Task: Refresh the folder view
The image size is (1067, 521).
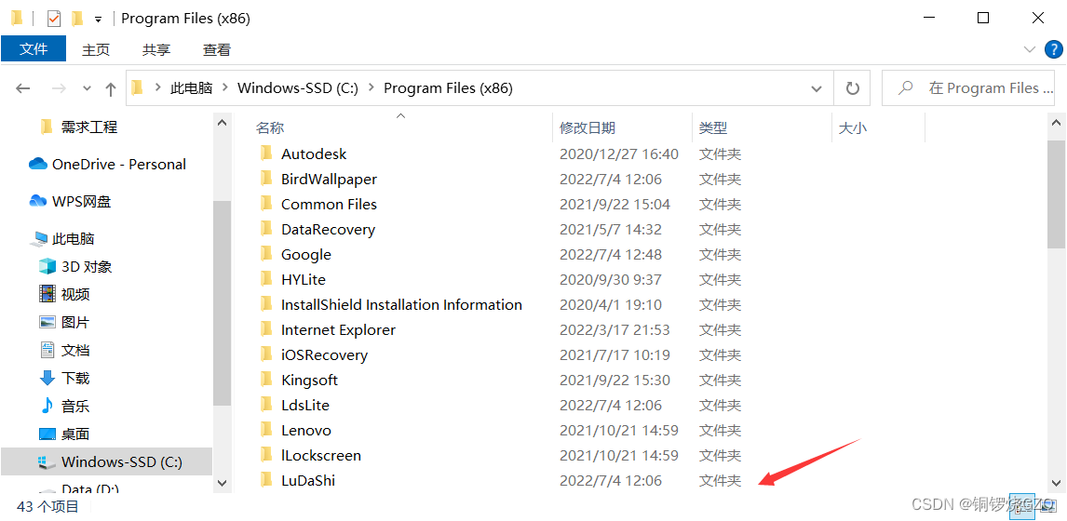Action: click(x=852, y=87)
